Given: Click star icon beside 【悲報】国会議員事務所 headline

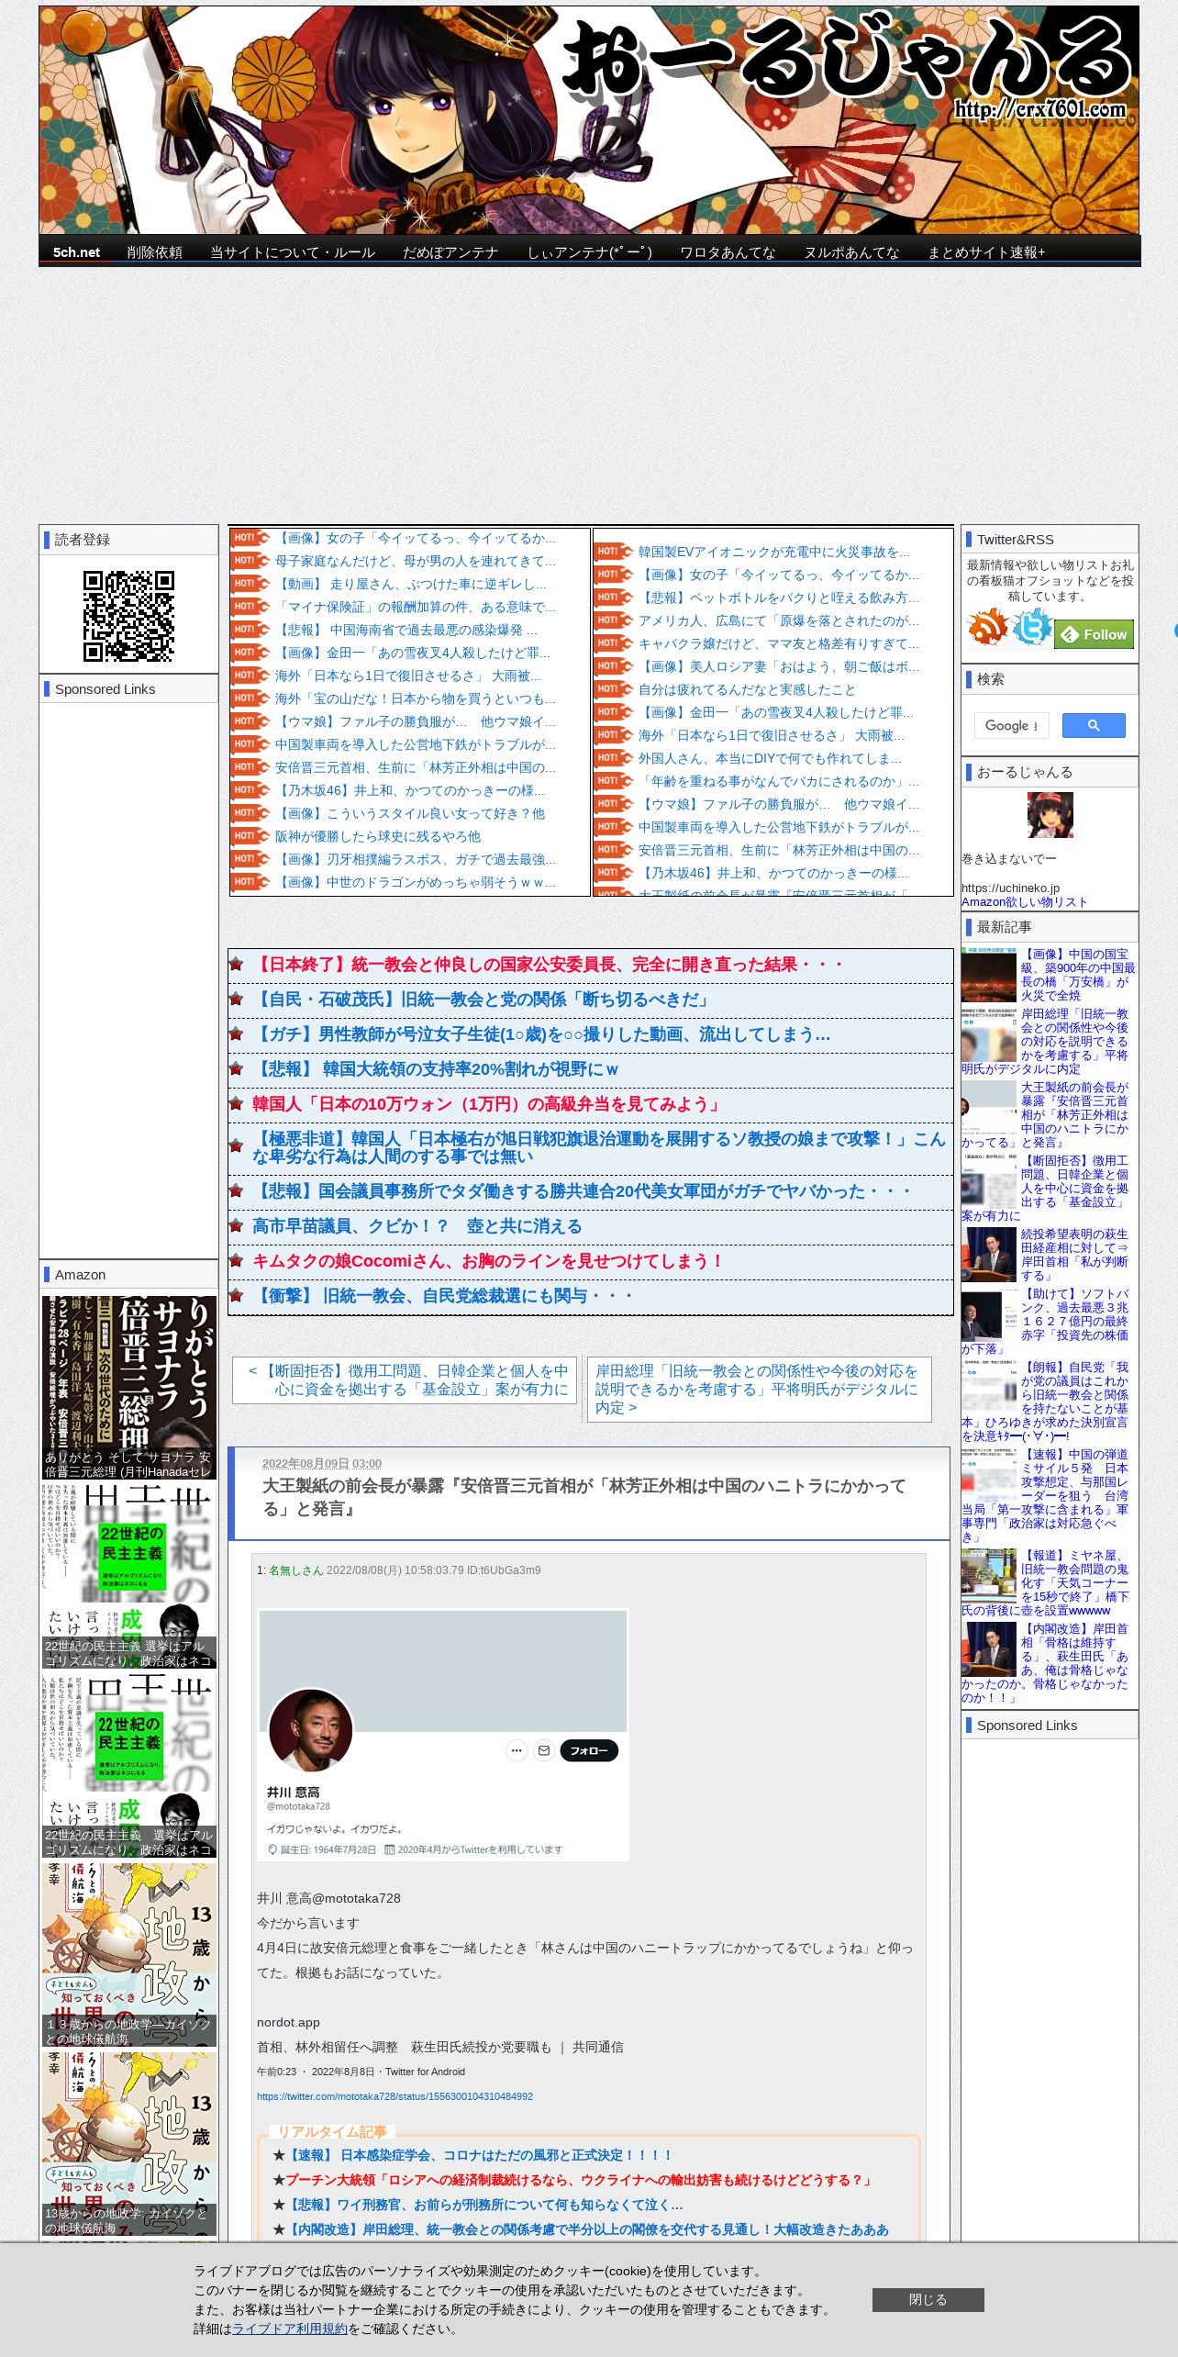Looking at the screenshot, I should [x=236, y=1190].
